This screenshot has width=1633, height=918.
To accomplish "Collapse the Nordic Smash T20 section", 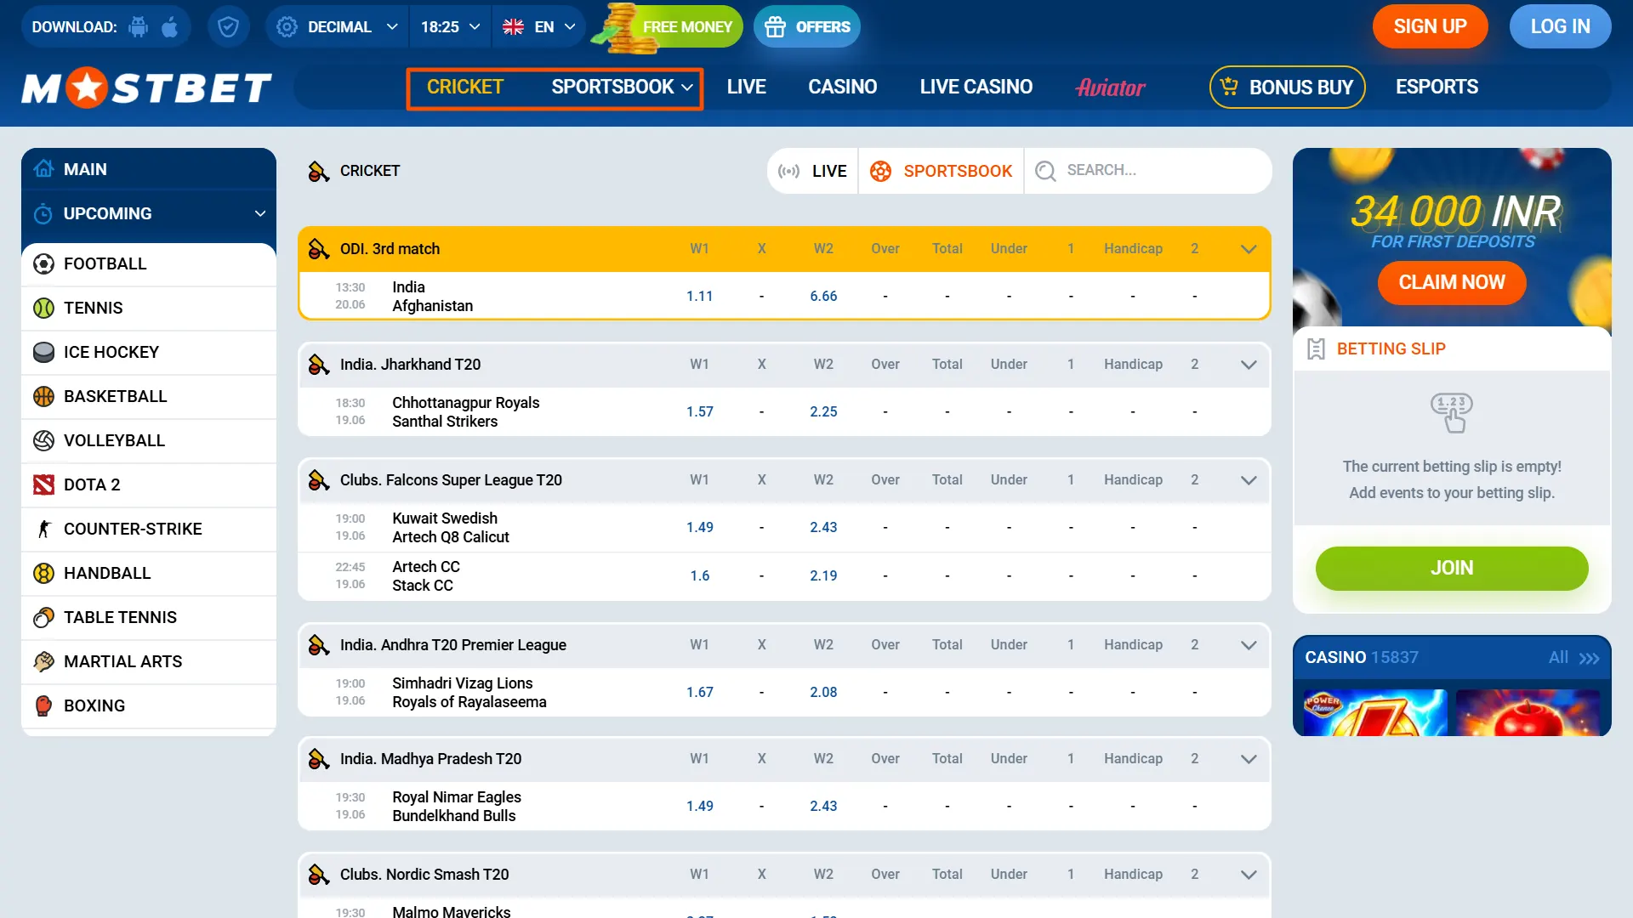I will coord(1249,875).
